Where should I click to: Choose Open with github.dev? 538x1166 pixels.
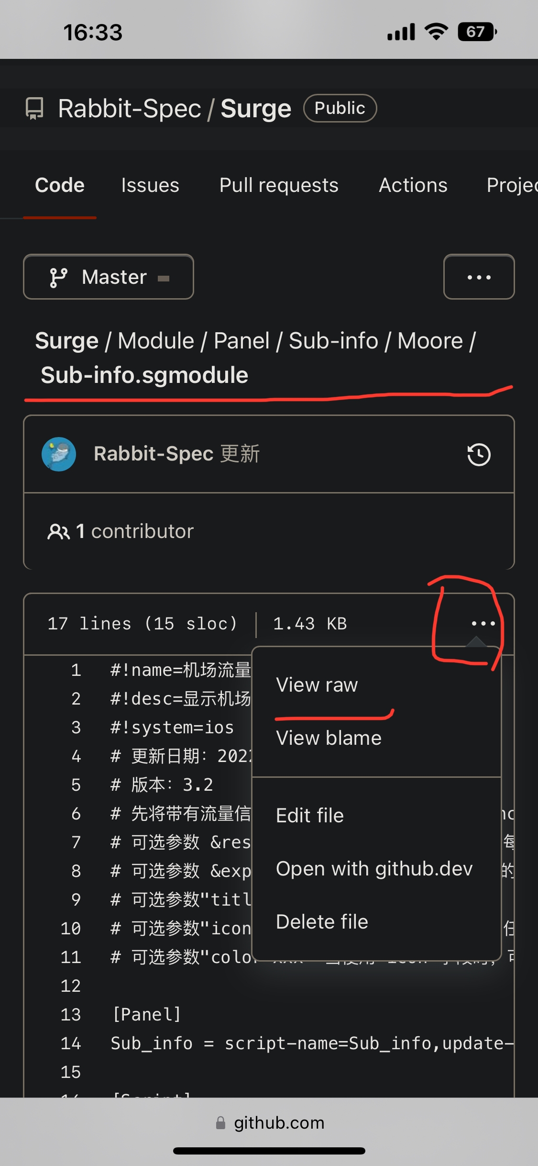pos(374,869)
